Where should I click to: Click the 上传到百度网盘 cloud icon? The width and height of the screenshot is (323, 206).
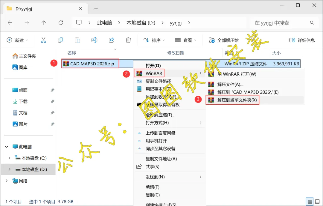139,133
